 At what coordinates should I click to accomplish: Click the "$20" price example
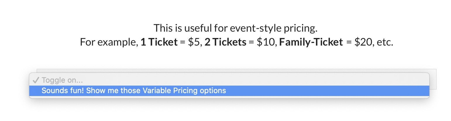pos(362,42)
